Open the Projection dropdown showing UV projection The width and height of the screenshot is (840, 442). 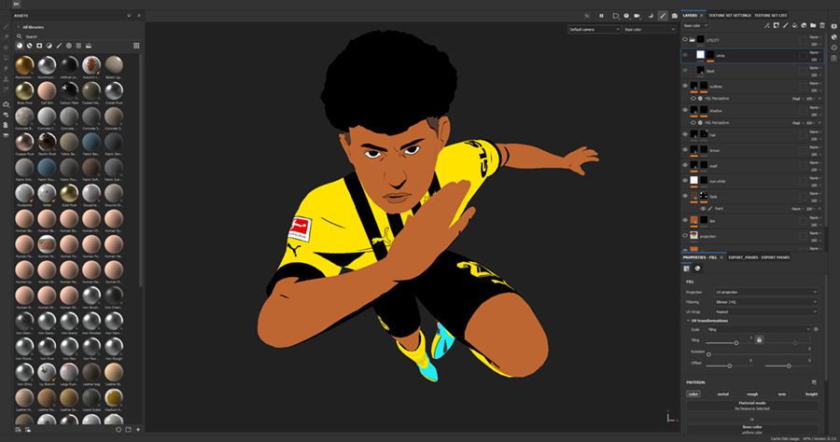[766, 292]
